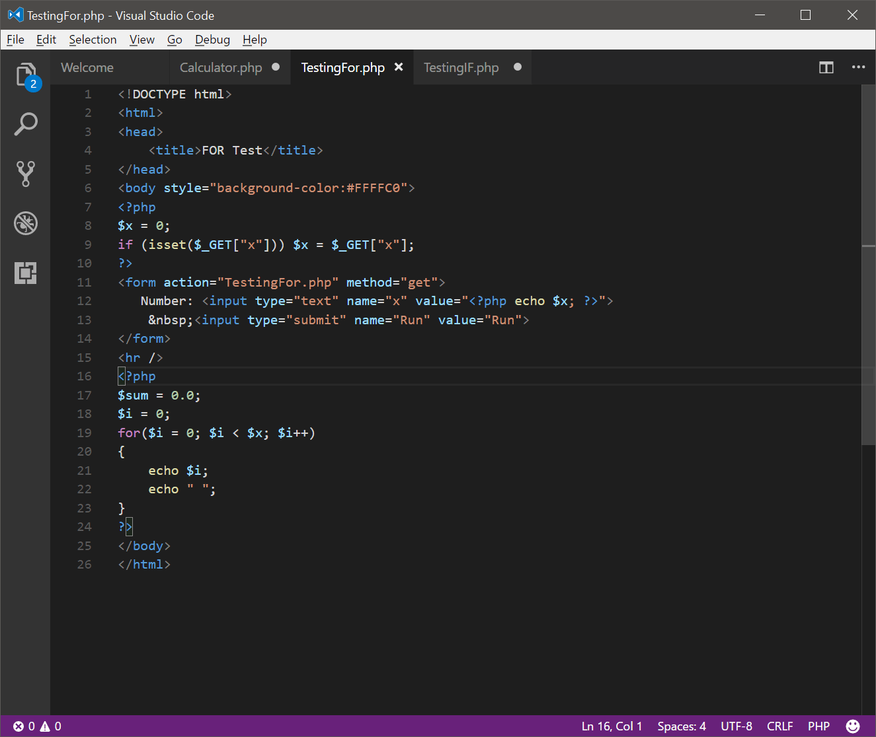Change line endings via CRLF
This screenshot has height=737, width=876.
(x=780, y=726)
